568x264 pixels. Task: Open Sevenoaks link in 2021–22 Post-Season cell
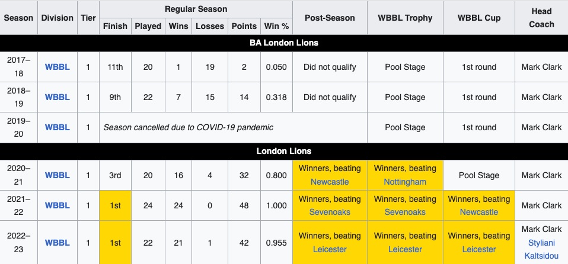(330, 213)
